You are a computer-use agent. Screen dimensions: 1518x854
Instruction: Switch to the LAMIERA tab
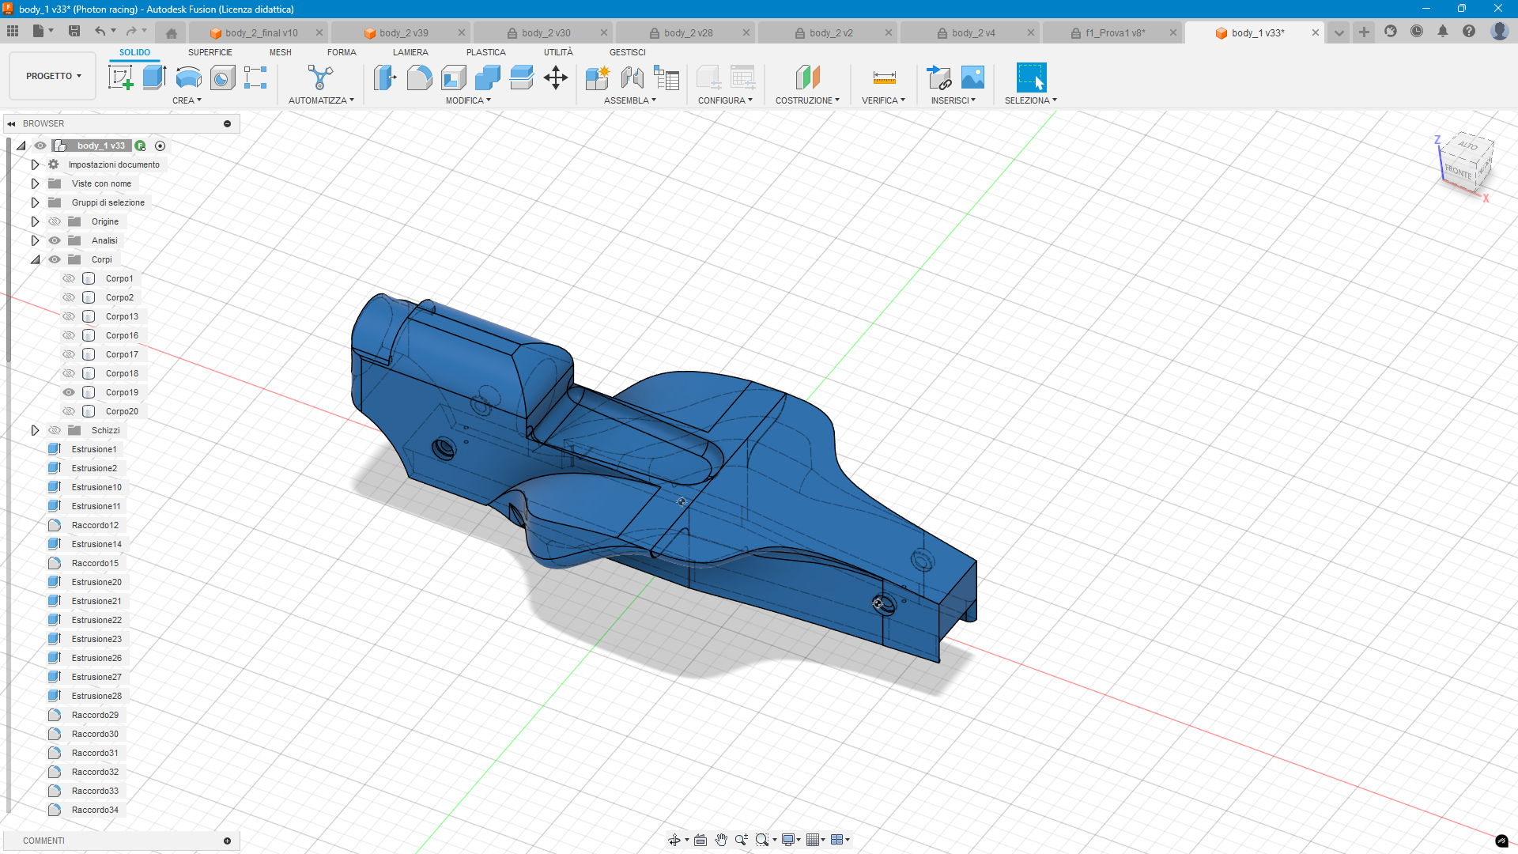pos(410,52)
